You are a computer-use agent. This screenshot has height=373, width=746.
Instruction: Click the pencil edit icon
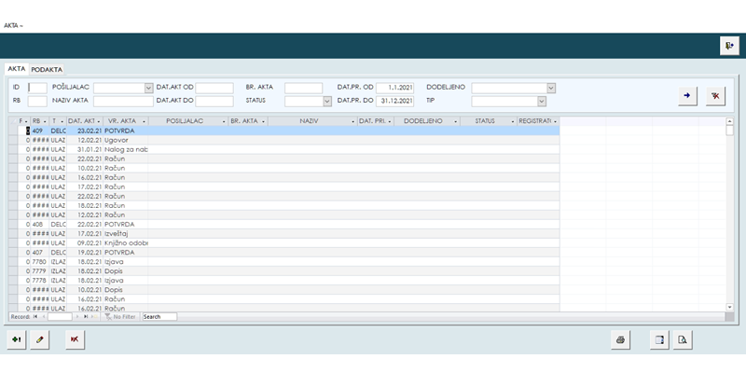tap(39, 339)
